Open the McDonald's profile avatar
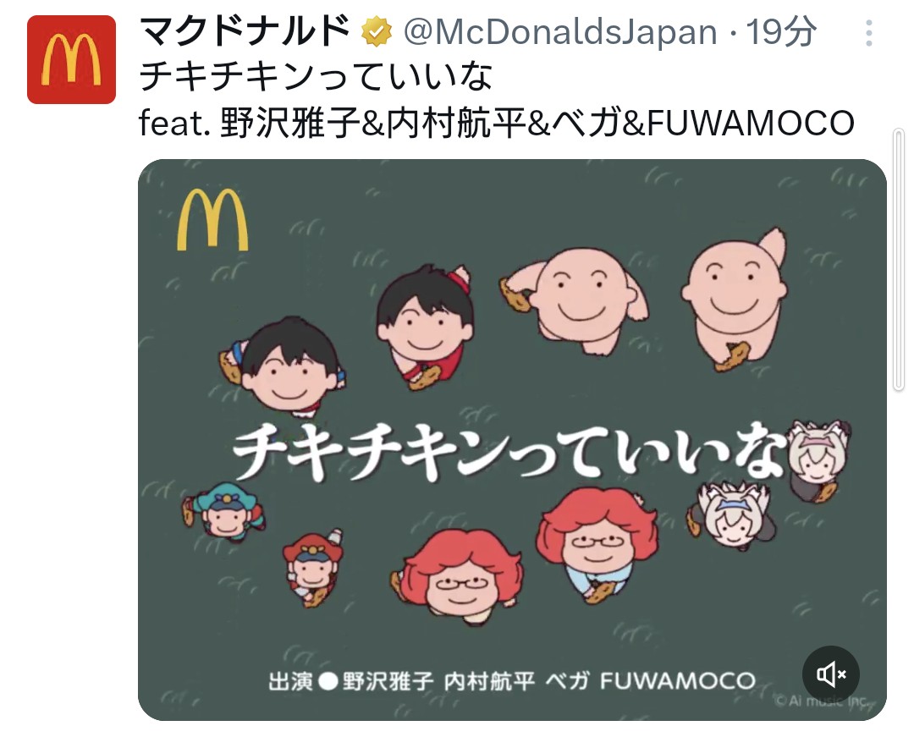 pyautogui.click(x=71, y=59)
